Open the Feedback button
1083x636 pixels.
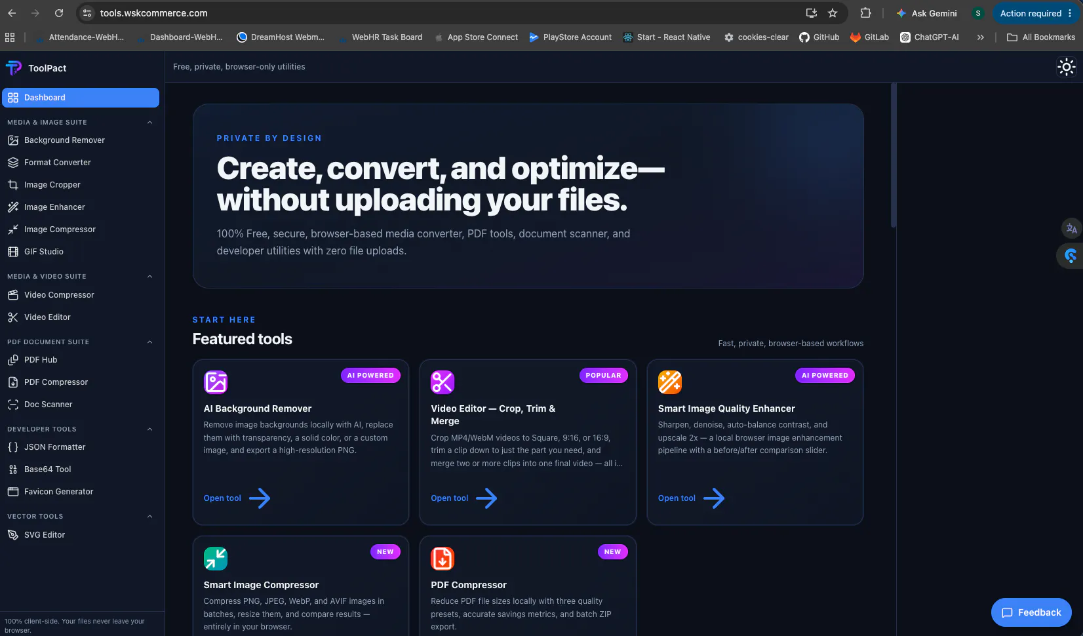pos(1031,612)
